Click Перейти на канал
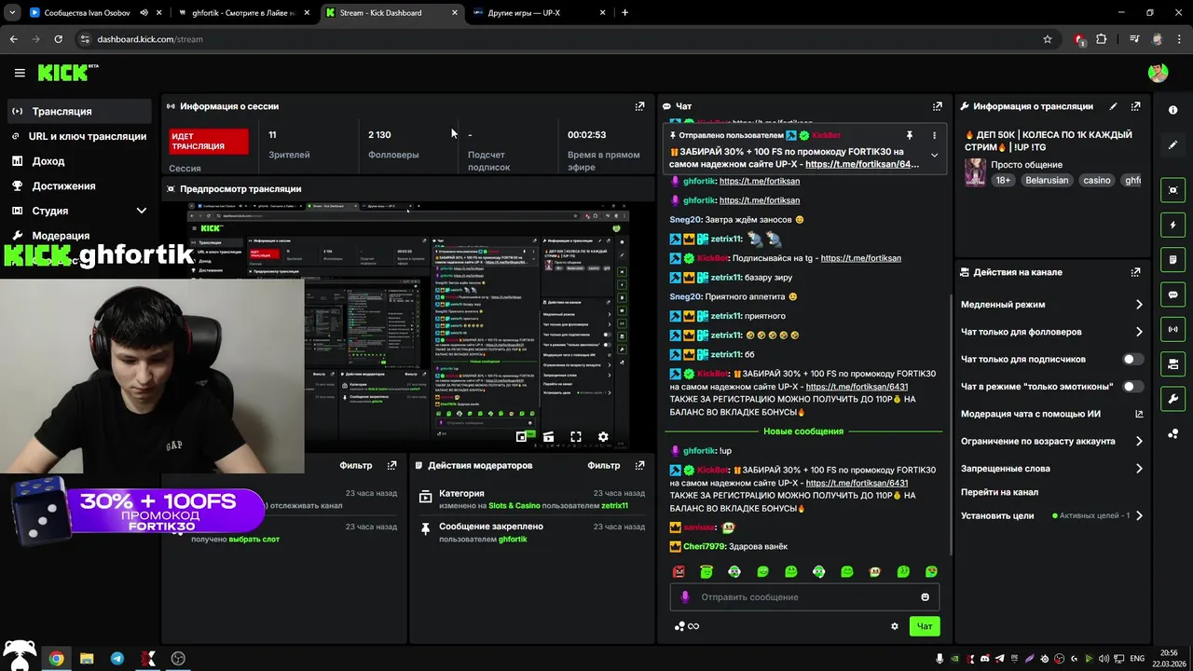 pyautogui.click(x=999, y=492)
